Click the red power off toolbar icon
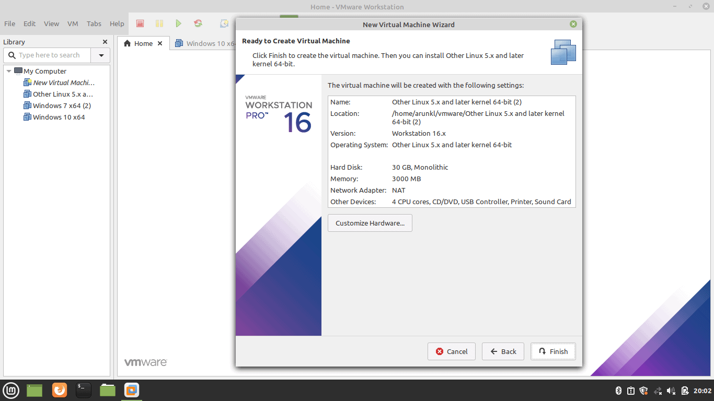 coord(140,23)
